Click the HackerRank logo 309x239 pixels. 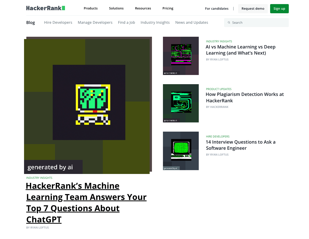point(46,8)
